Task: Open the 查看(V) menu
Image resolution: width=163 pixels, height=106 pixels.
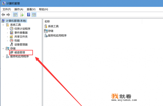Action: pos(31,9)
